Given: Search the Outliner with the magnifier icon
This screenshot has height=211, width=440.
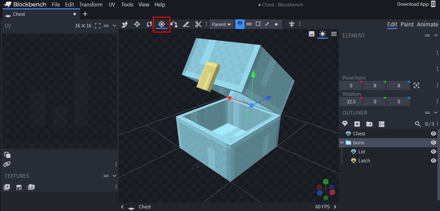Looking at the screenshot, I should click(x=418, y=124).
